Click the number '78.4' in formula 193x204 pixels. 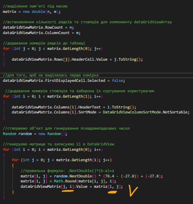click(x=110, y=176)
